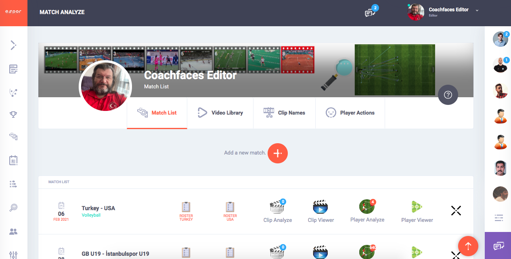Click the add new match plus button
This screenshot has width=511, height=259.
(x=278, y=153)
